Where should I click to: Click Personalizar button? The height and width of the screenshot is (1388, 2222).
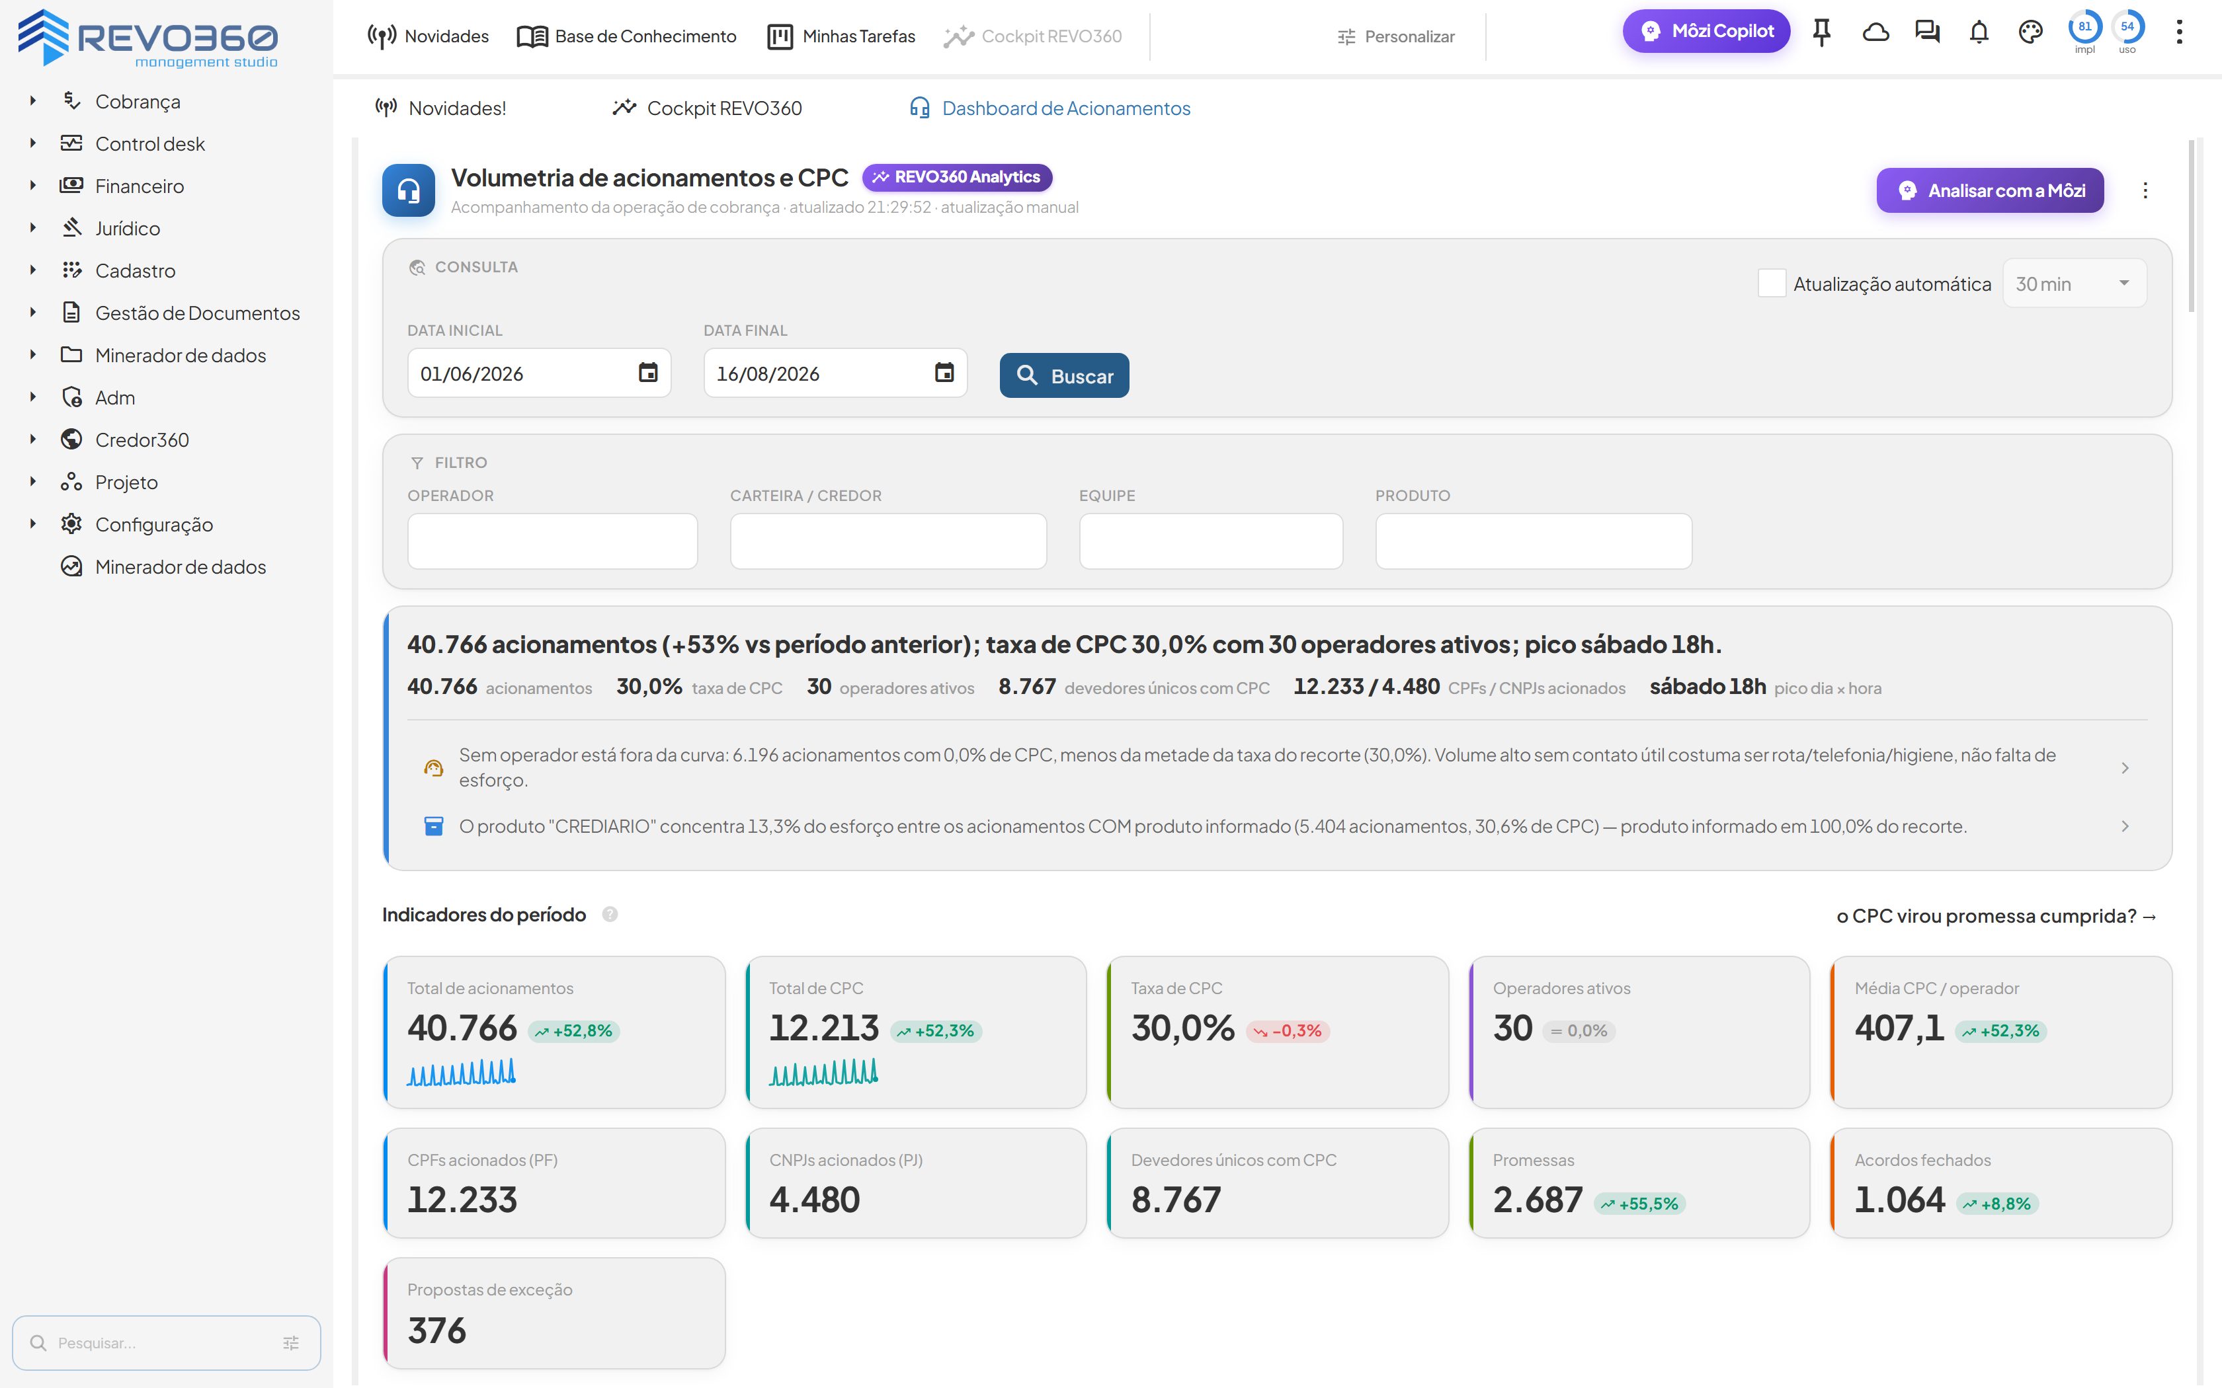coord(1395,37)
